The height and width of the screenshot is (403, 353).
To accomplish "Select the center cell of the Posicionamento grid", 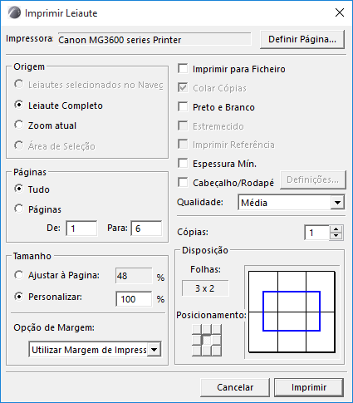I will tap(207, 340).
